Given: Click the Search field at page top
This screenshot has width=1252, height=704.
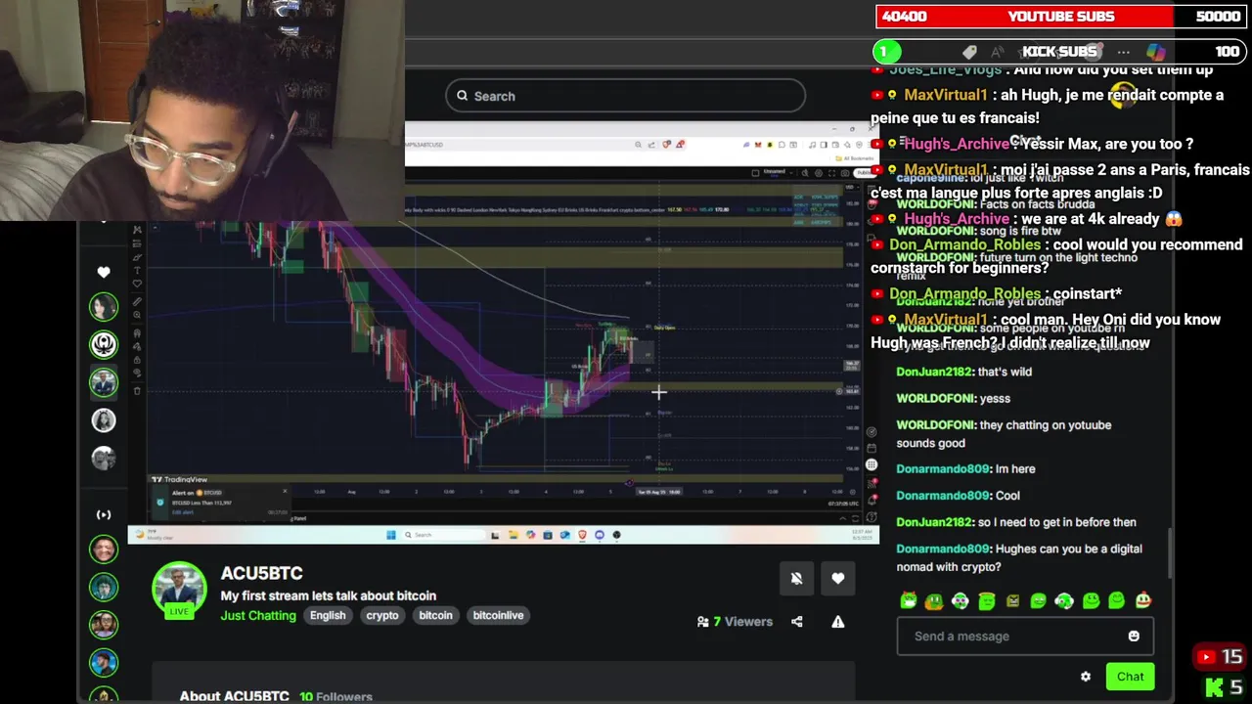Looking at the screenshot, I should tap(626, 96).
